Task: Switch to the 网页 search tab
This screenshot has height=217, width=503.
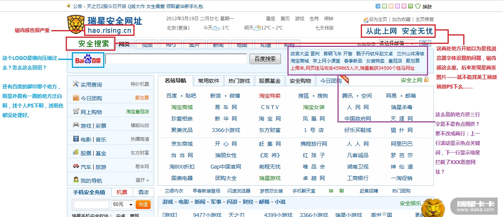Action: pos(124,45)
